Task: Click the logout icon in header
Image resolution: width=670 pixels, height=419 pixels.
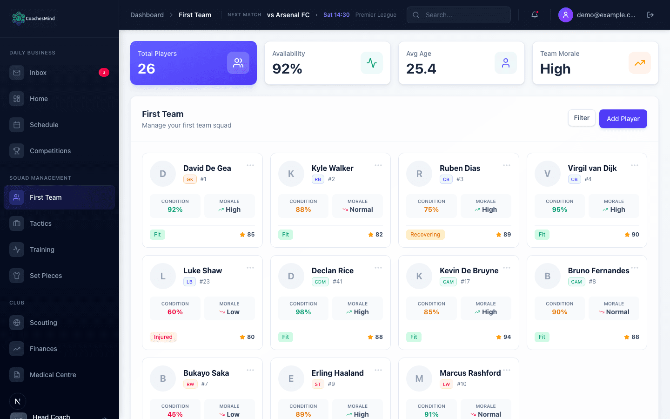Action: pos(650,15)
